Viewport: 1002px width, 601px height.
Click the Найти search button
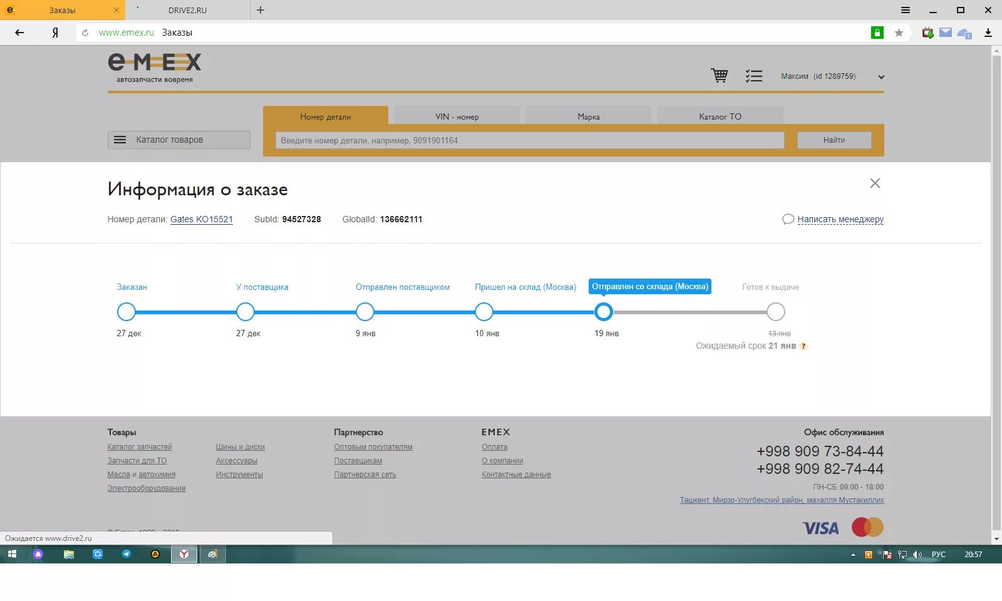point(834,140)
